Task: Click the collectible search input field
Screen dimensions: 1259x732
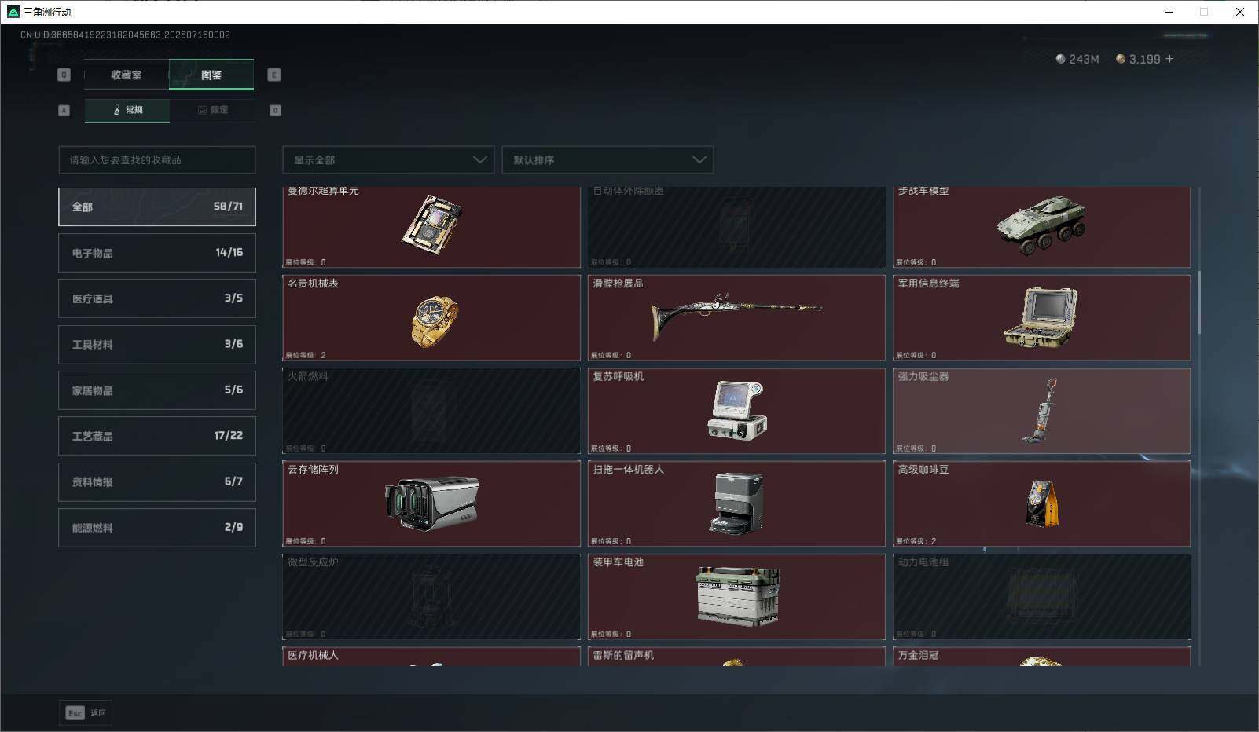Action: pyautogui.click(x=157, y=159)
